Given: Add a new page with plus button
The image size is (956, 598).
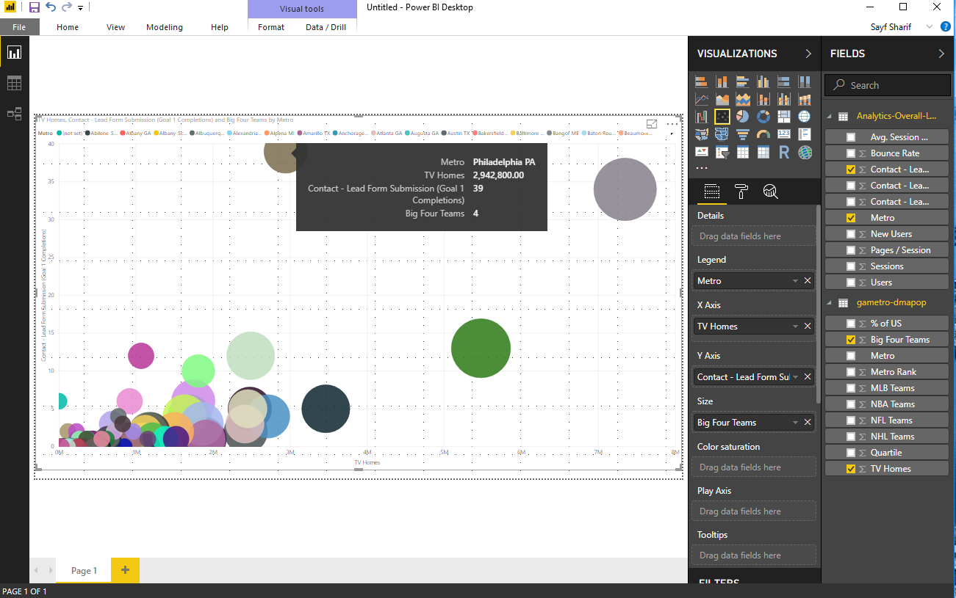Looking at the screenshot, I should coord(125,570).
